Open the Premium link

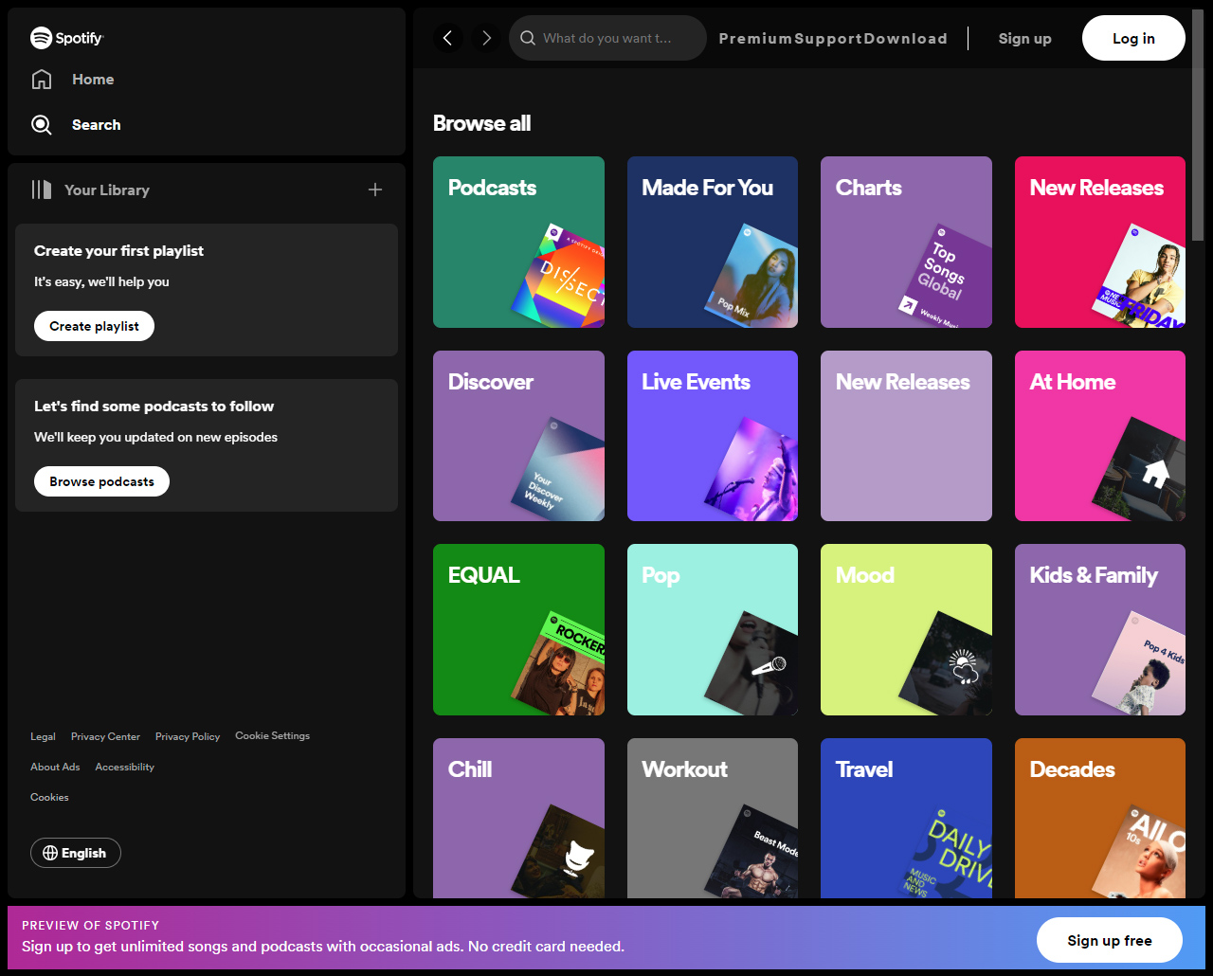click(755, 38)
